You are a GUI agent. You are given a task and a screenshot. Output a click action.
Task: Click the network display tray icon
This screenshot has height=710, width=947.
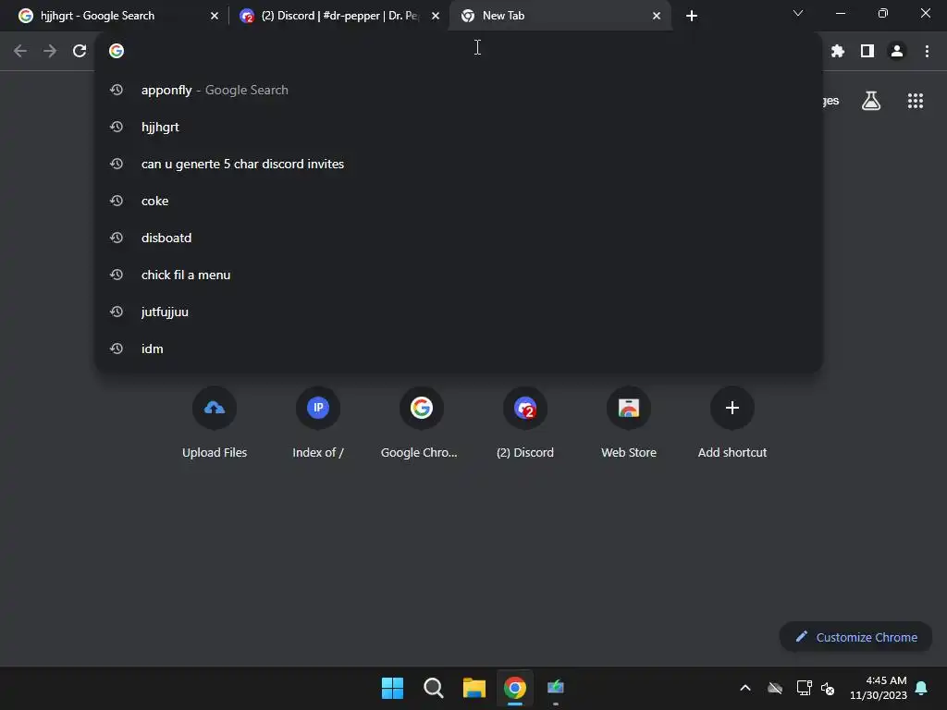point(804,688)
